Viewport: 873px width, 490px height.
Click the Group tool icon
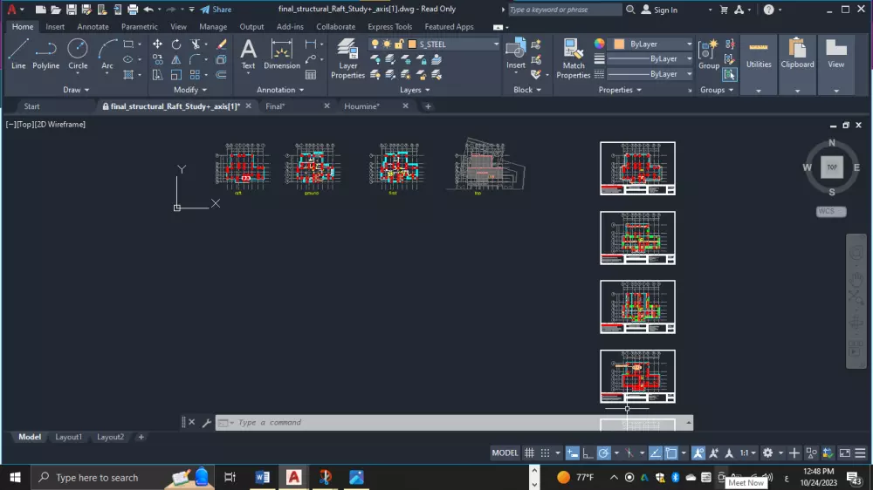(x=709, y=54)
